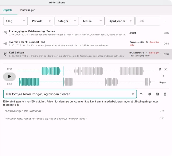Click the 0:15 quote timestamp
This screenshot has width=172, height=156.
[162, 111]
